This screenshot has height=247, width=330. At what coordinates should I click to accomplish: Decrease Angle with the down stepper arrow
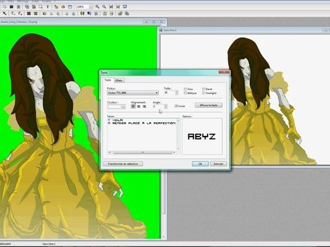point(166,108)
